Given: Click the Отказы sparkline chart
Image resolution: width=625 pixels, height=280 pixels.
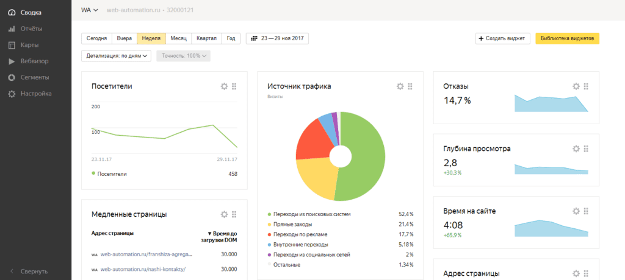Looking at the screenshot, I should click(x=551, y=103).
